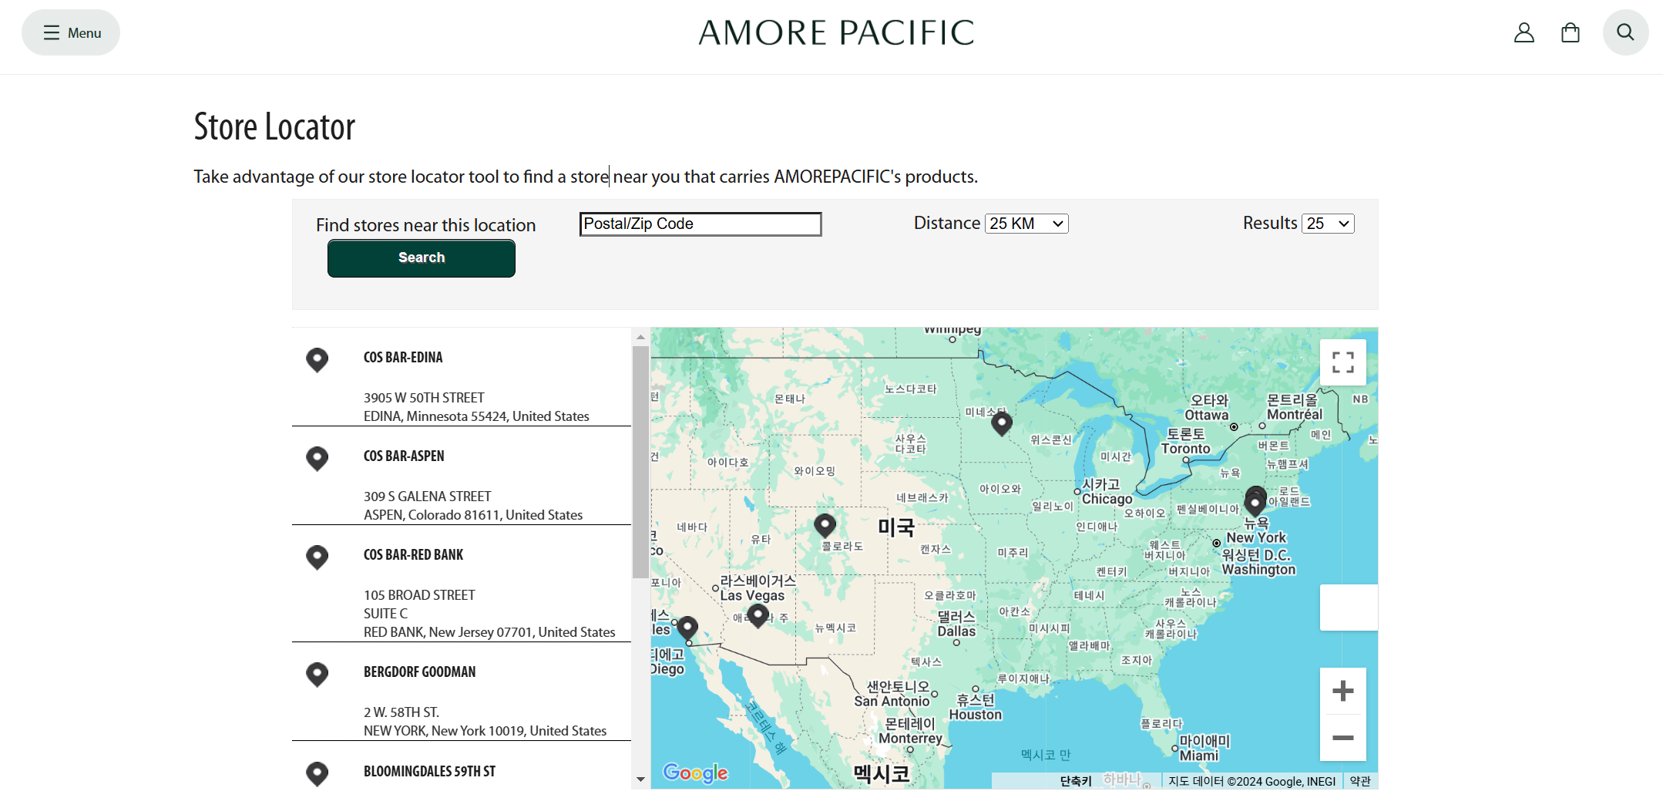
Task: Select the COS BAR-EDINA store name
Action: pyautogui.click(x=403, y=357)
